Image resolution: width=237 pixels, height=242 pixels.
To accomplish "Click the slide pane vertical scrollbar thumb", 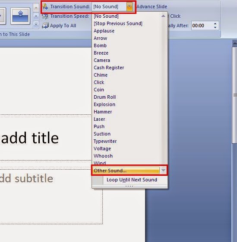I will tap(234, 95).
